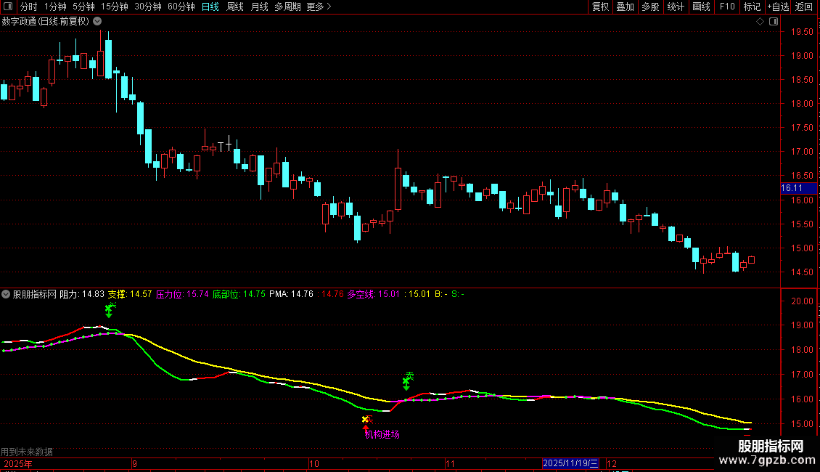The image size is (820, 472).
Task: Click the 14.50 price axis label
Action: coord(802,272)
